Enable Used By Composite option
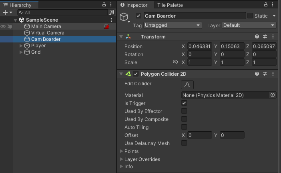This screenshot has height=173, width=281. coord(184,119)
